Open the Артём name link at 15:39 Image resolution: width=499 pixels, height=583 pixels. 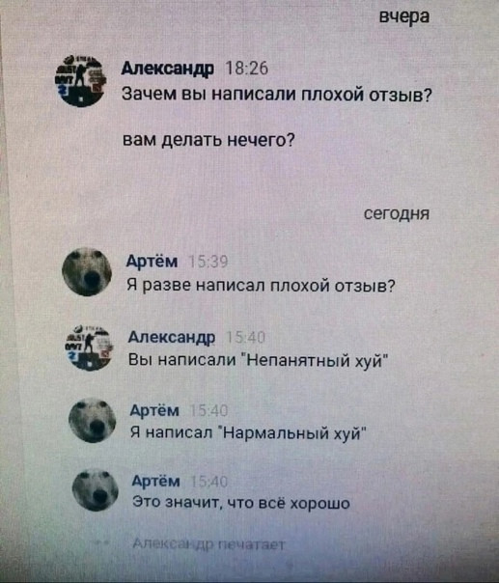click(152, 262)
